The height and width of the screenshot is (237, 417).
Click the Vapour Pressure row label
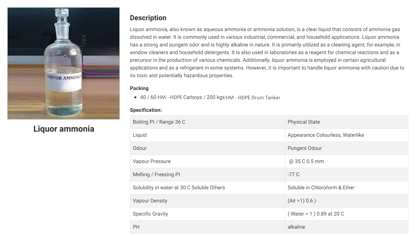point(152,161)
